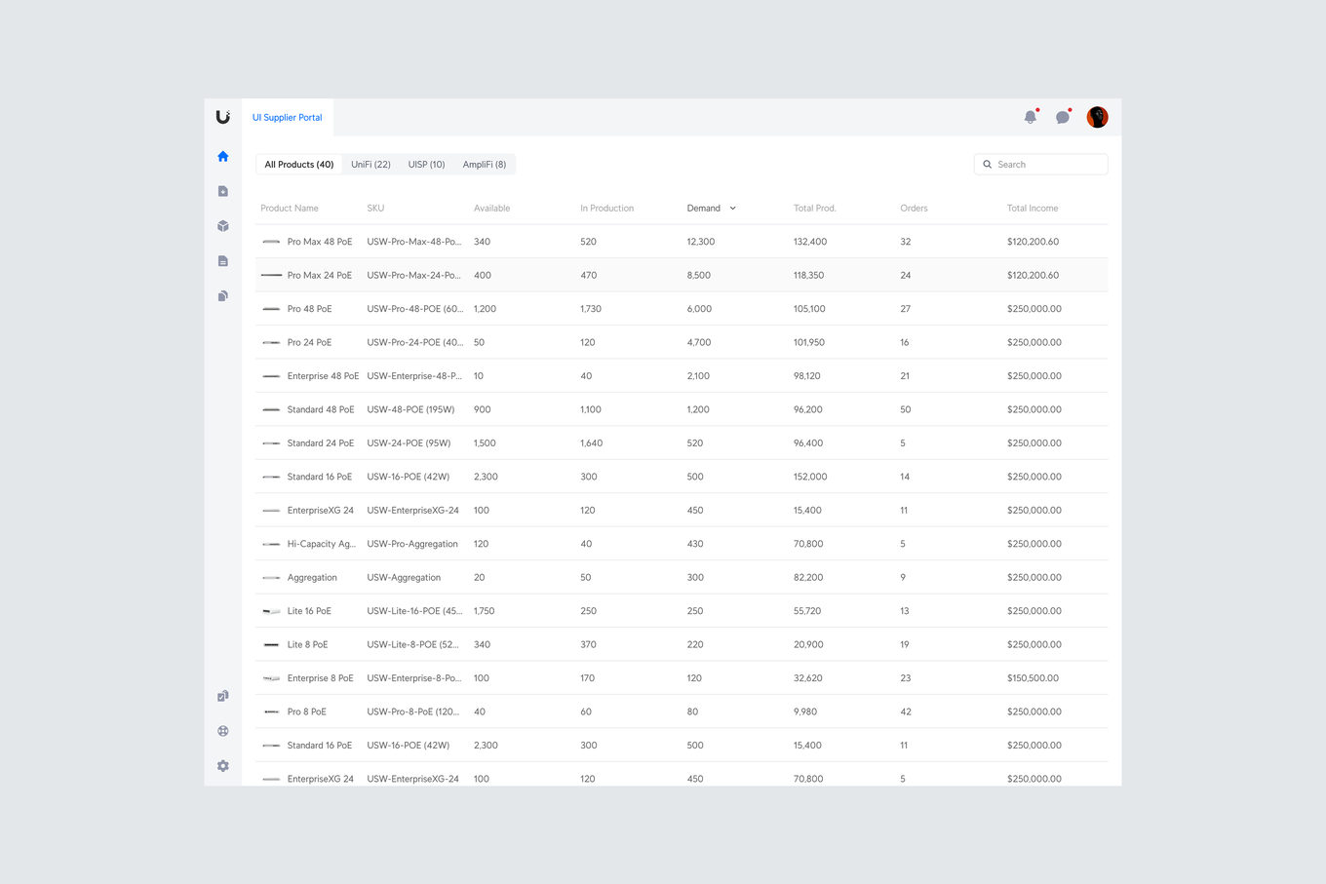Open the chat messages icon
The image size is (1326, 884).
click(x=1063, y=117)
